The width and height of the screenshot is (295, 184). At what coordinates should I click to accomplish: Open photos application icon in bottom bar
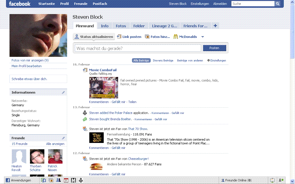[51, 180]
